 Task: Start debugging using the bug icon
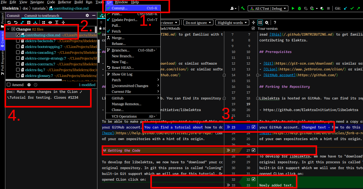[x=299, y=8]
